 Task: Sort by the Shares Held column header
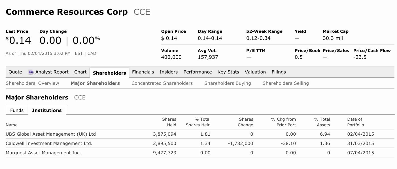pos(169,122)
